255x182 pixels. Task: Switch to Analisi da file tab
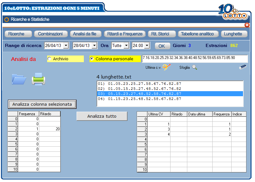click(85, 34)
